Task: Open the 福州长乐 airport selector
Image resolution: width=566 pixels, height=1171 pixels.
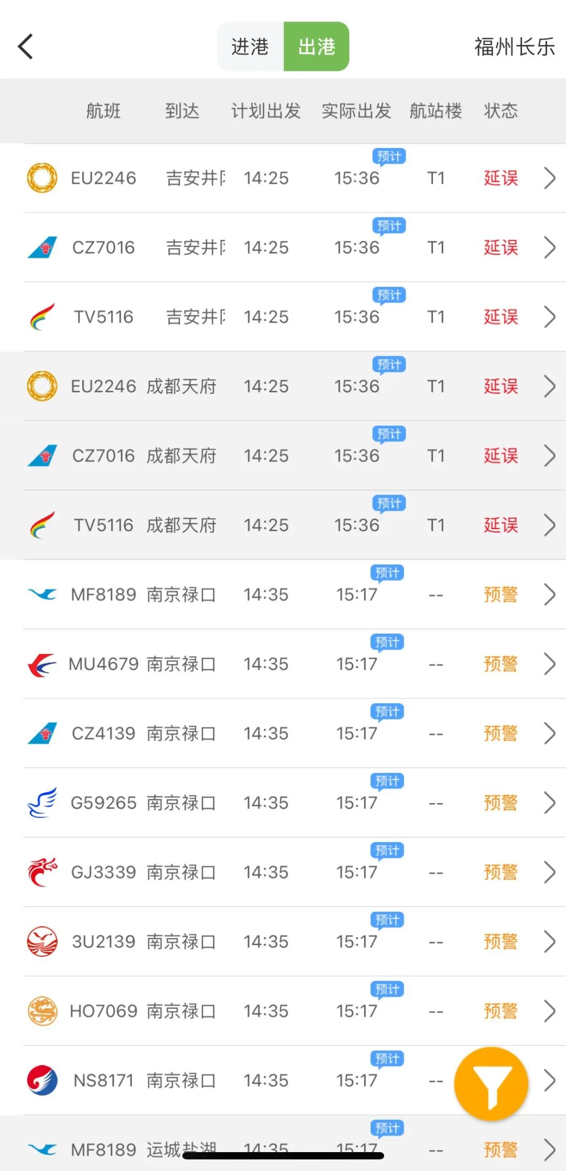Action: pos(514,47)
